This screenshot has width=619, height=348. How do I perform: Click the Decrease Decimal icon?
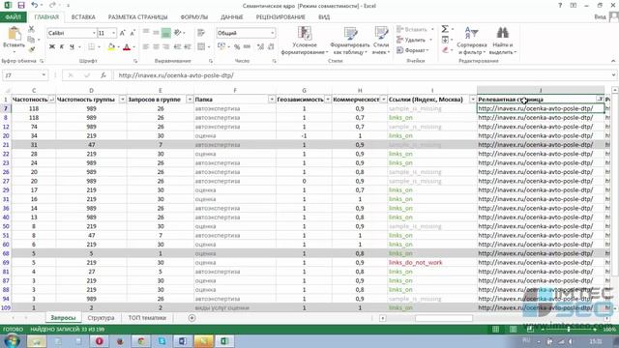tap(271, 47)
